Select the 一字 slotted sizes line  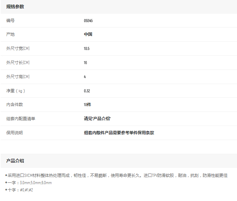(30, 183)
